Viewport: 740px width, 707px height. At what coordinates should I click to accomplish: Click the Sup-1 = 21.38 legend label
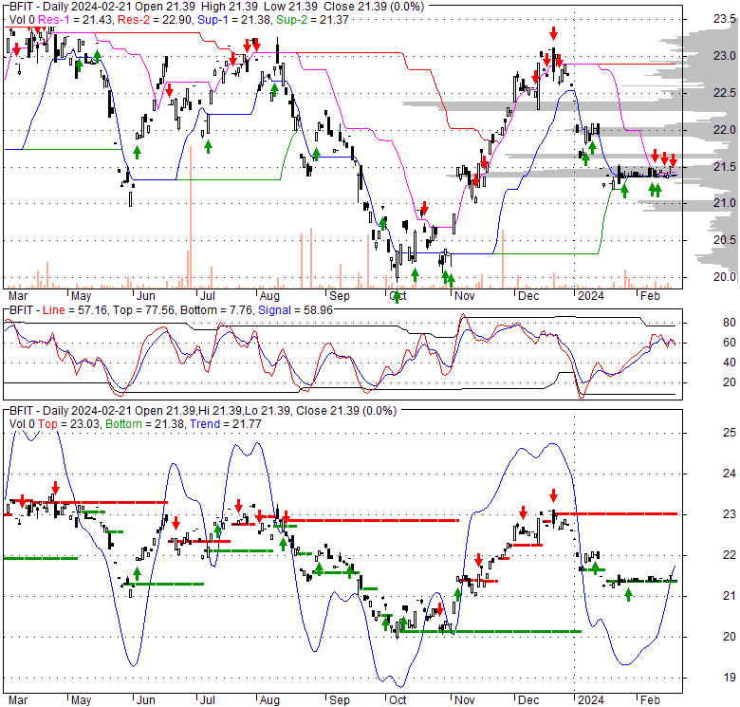pyautogui.click(x=234, y=20)
